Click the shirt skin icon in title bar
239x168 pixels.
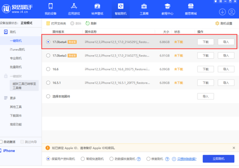point(215,1)
